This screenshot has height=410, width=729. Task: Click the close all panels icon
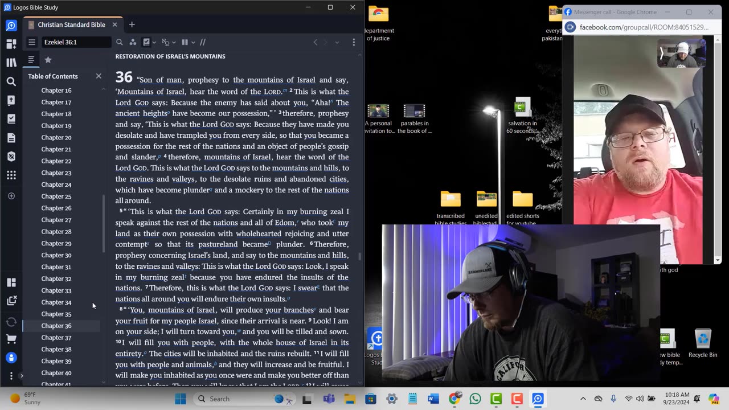11,301
